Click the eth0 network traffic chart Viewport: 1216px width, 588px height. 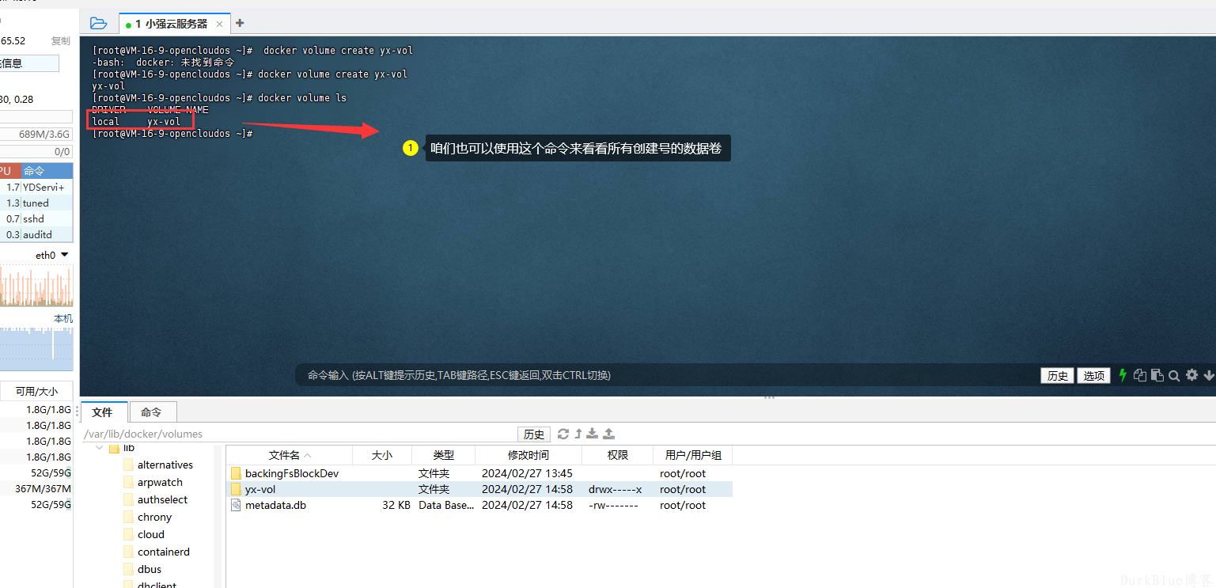coord(36,286)
